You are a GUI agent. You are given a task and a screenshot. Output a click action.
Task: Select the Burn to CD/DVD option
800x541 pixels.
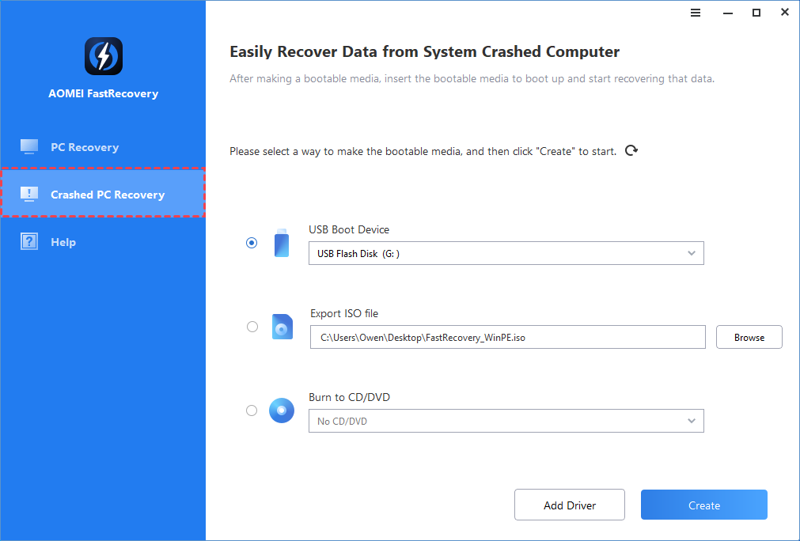click(x=251, y=410)
